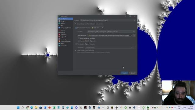Open the Virtualenv environment type dropdown
Viewport: 195px width, 110px height.
(x=98, y=28)
